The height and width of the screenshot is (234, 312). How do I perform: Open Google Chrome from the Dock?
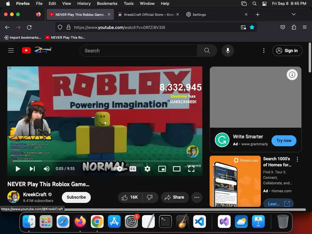point(97,222)
